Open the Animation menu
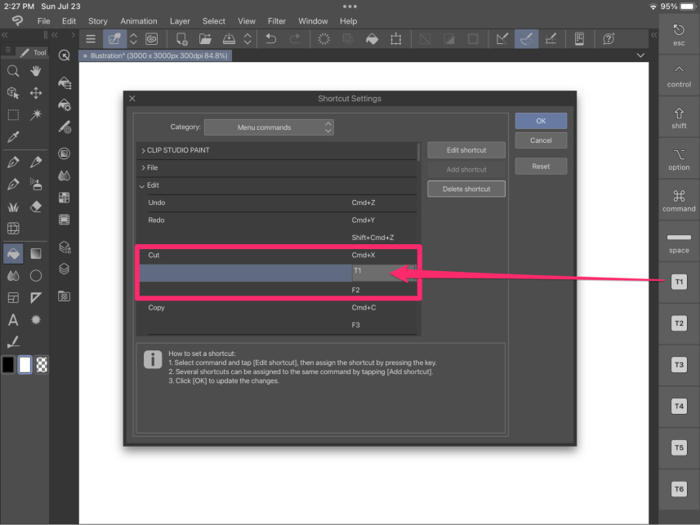 139,21
